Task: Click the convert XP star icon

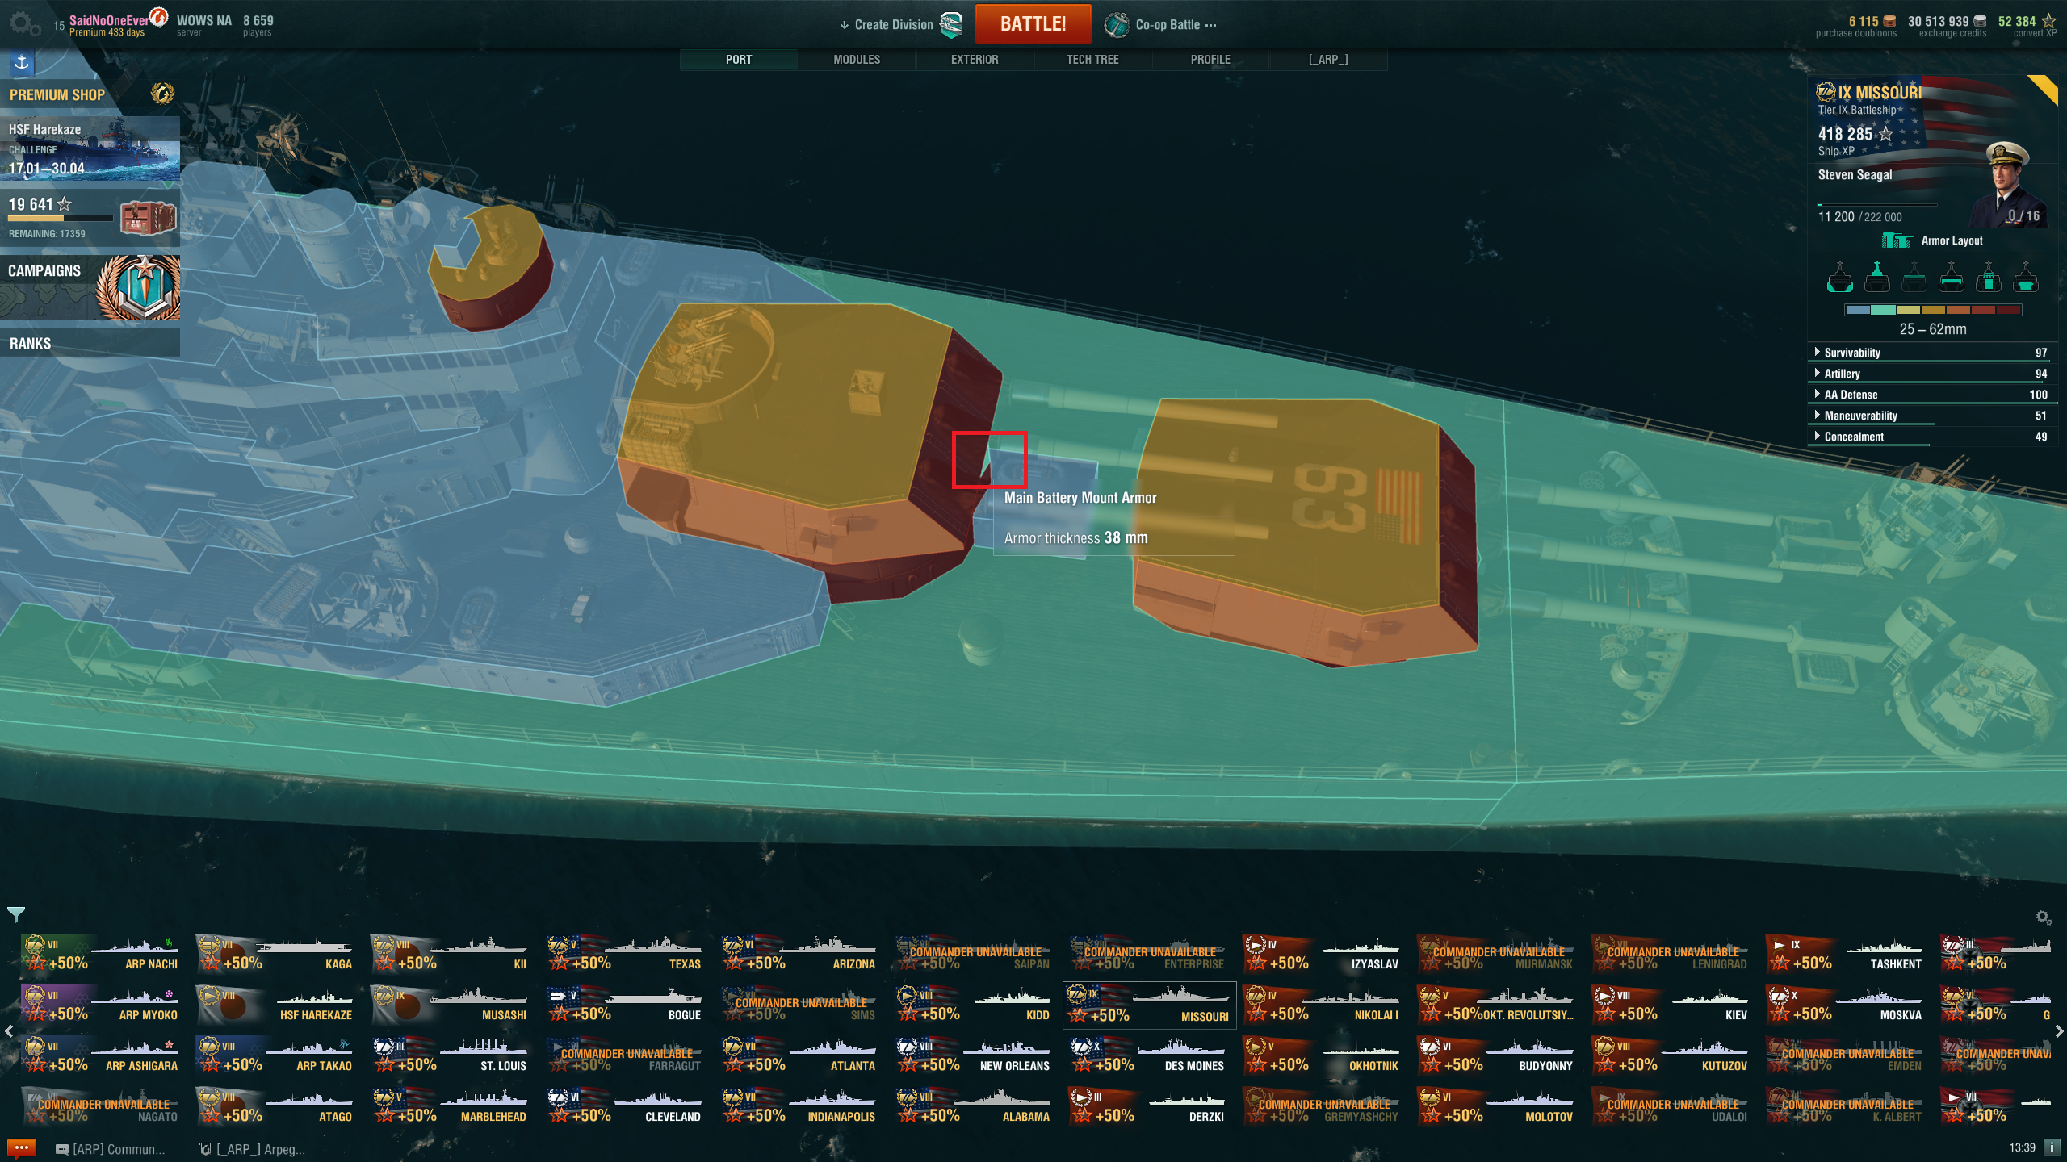Action: point(2048,22)
